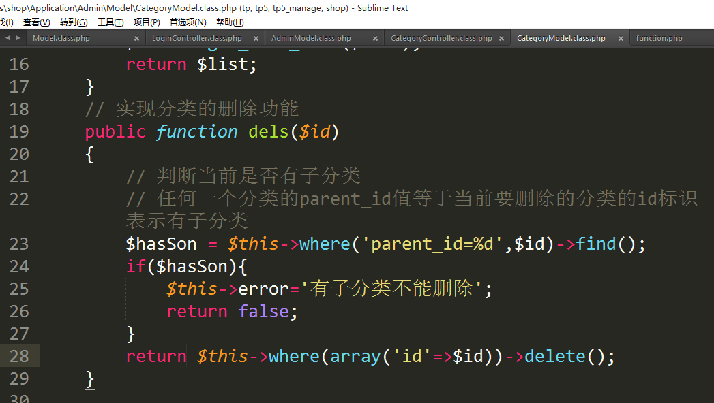The height and width of the screenshot is (403, 714).
Task: Close the CategoryController.class.php tab
Action: (501, 39)
